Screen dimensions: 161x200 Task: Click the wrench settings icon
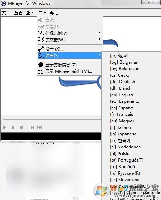(x=41, y=49)
